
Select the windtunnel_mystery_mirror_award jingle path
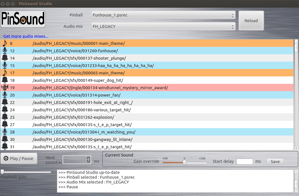100,88
